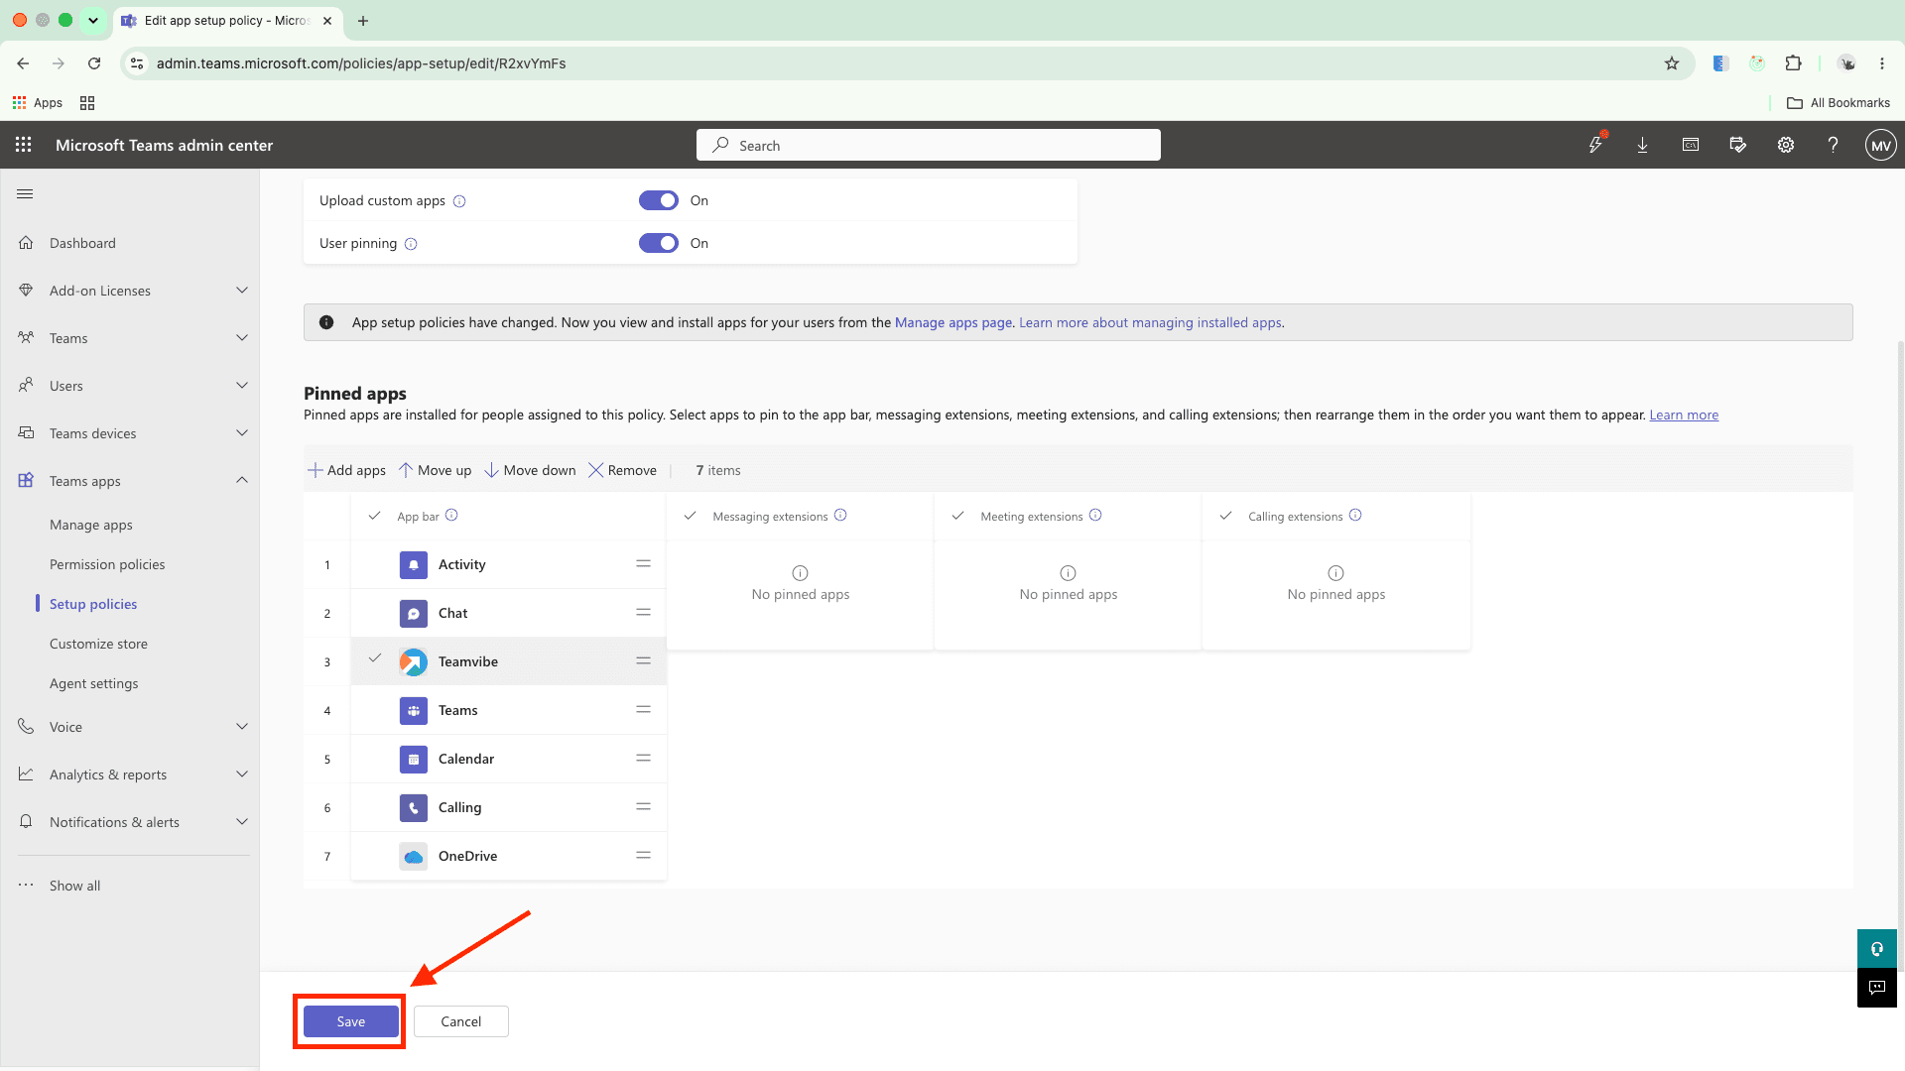
Task: Click the App bar info icon
Action: (451, 515)
